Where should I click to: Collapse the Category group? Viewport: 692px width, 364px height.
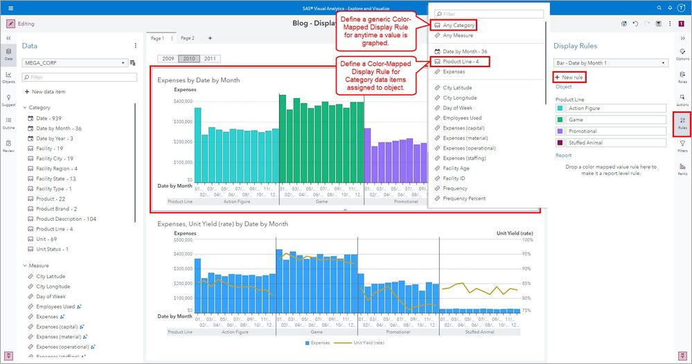coord(25,107)
